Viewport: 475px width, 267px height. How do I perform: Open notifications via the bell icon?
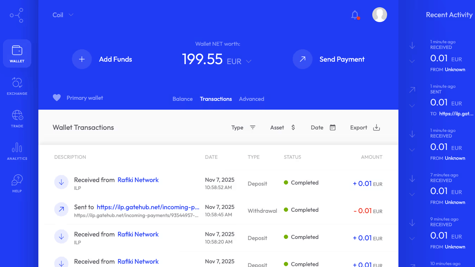[355, 14]
